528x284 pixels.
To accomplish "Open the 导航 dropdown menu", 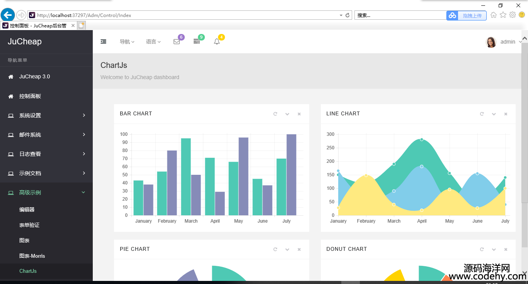I will pos(127,42).
